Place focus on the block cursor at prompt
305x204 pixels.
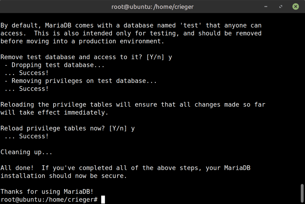[x=103, y=200]
